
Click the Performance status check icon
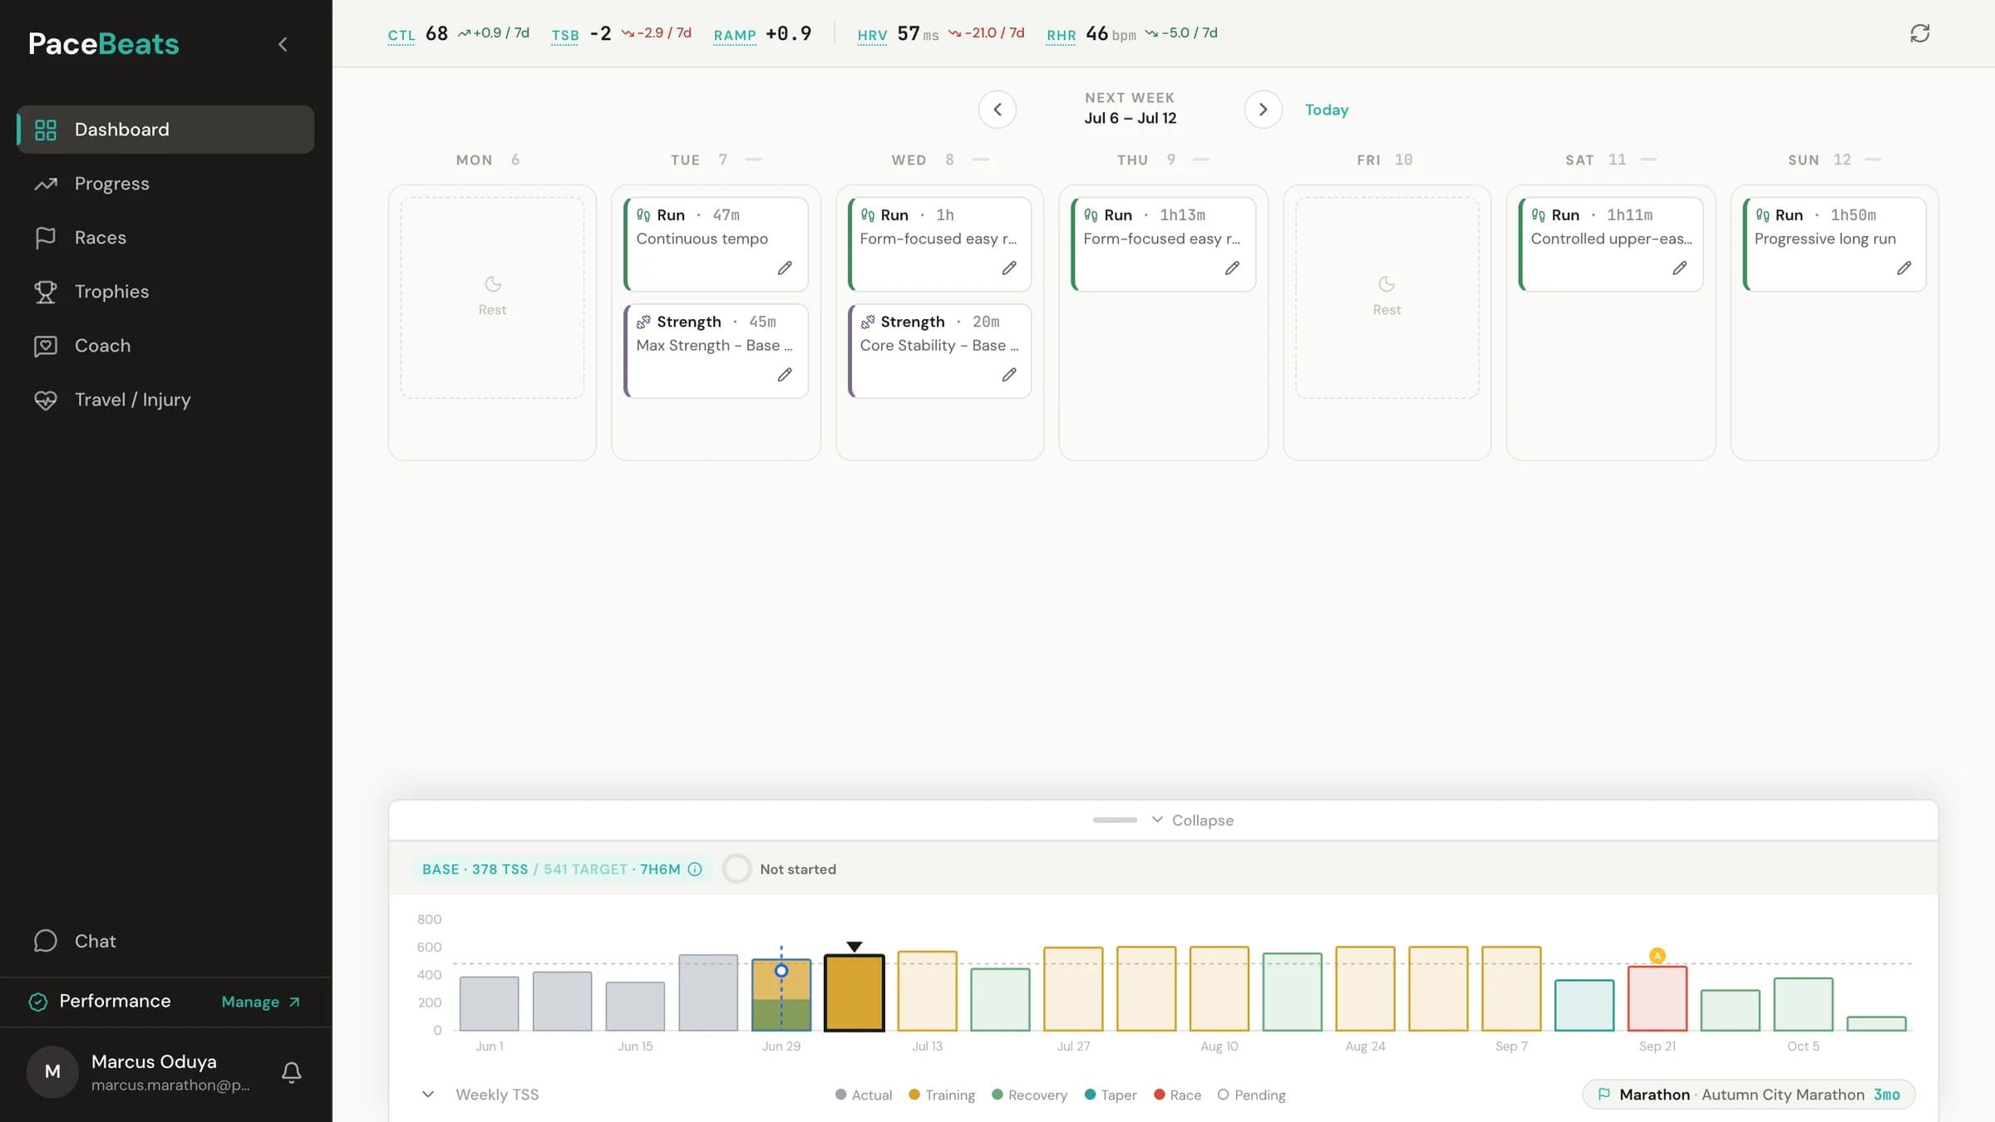point(38,1001)
